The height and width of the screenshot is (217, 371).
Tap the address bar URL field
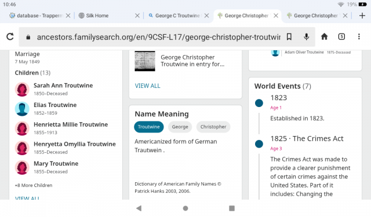tap(158, 37)
